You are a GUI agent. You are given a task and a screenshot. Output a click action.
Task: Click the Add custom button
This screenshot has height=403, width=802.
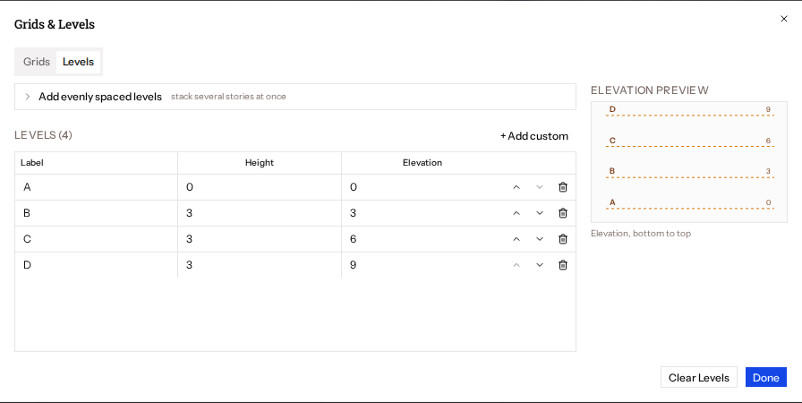coord(534,136)
